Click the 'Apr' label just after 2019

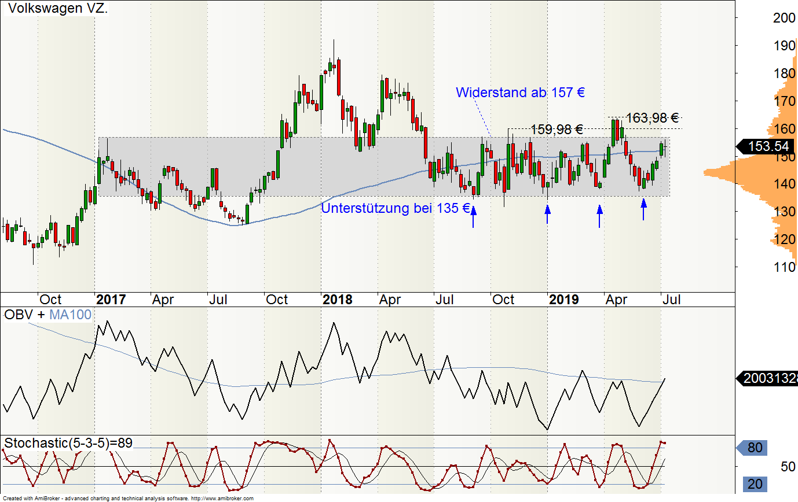(617, 300)
